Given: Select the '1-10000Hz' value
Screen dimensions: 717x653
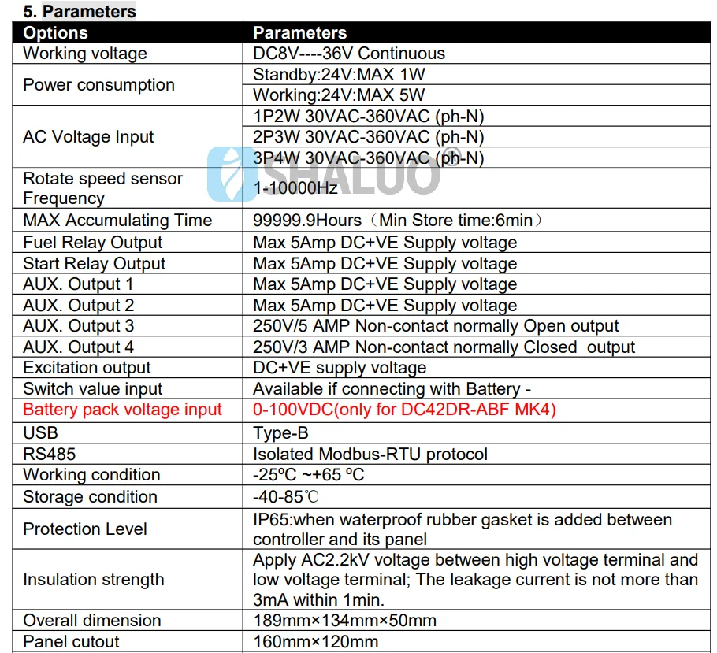Looking at the screenshot, I should pyautogui.click(x=295, y=188).
